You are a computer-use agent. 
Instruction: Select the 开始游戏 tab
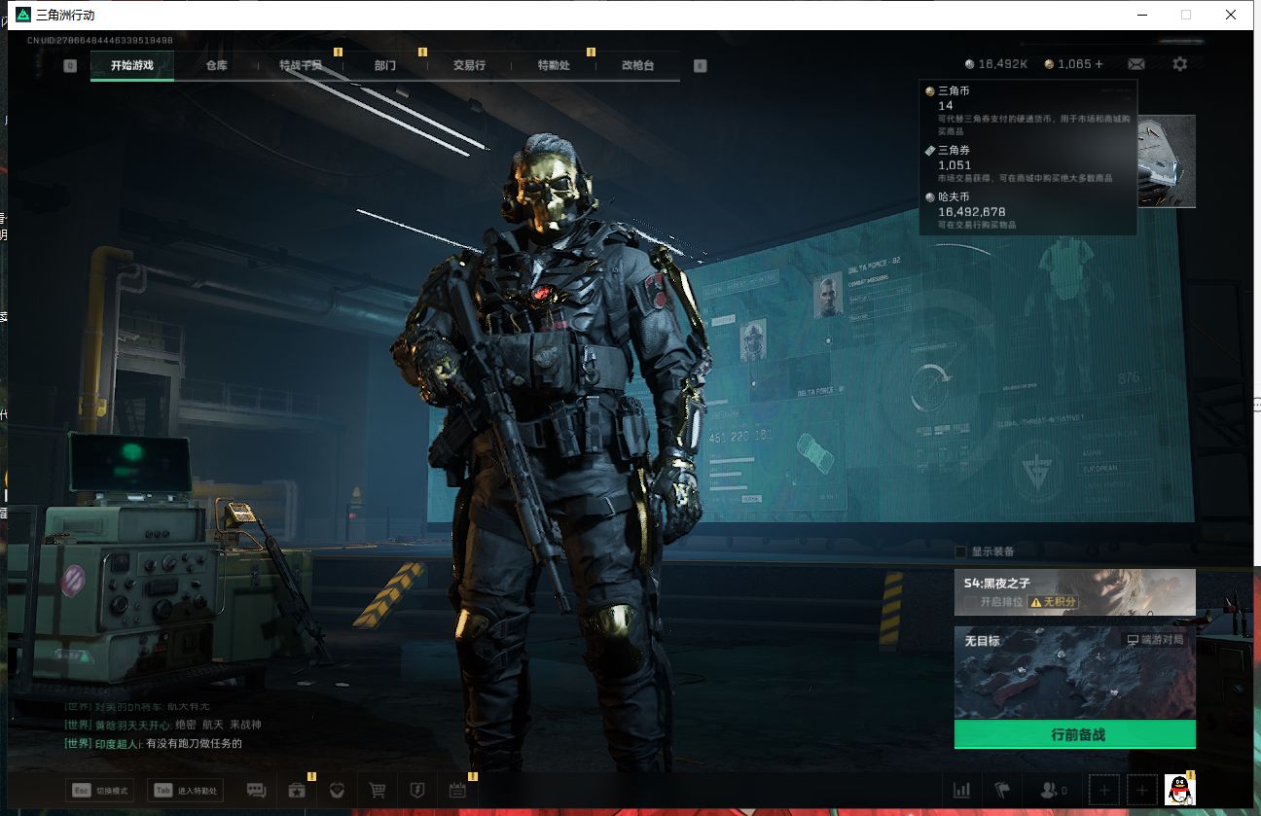pos(132,65)
